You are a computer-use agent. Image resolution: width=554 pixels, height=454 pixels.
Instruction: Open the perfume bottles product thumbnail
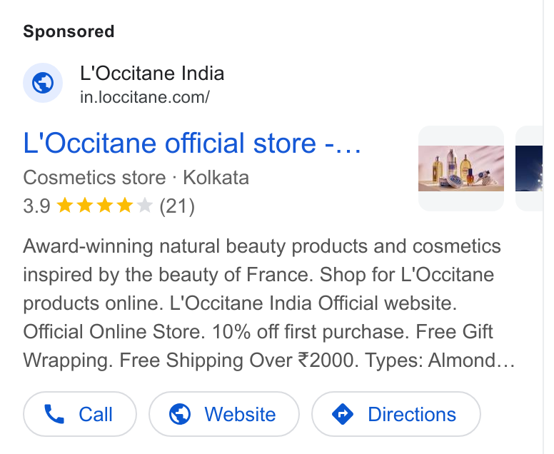click(x=461, y=168)
